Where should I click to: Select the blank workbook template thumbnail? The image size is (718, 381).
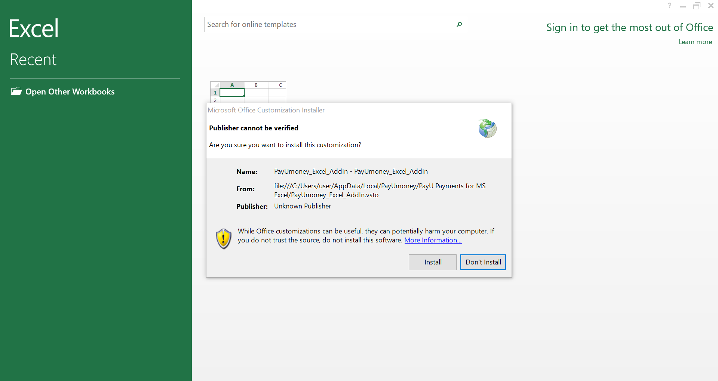248,92
